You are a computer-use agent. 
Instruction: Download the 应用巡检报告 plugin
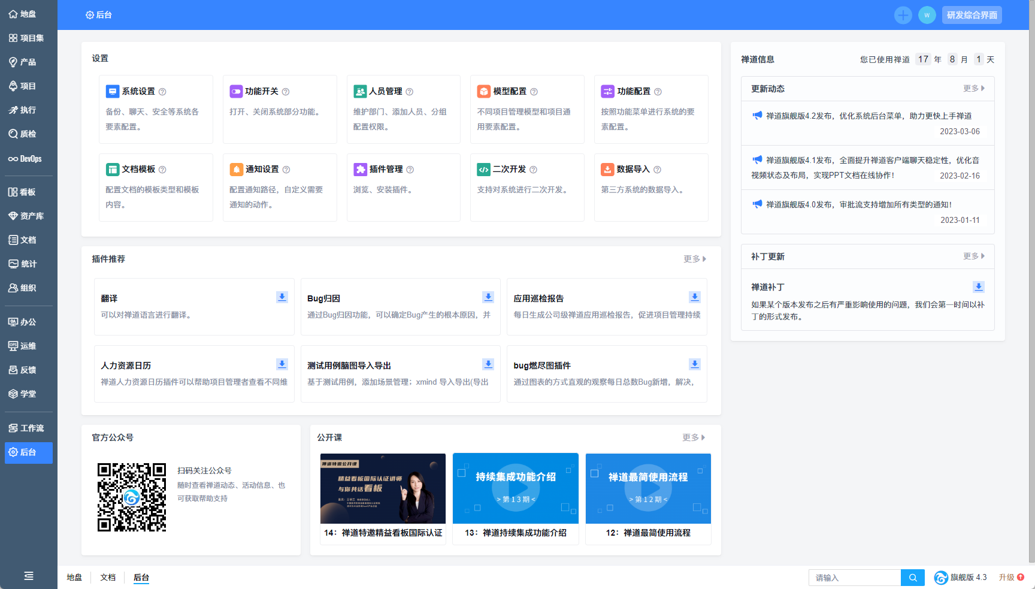coord(694,297)
